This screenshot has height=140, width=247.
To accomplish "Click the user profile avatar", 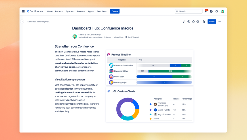I will pos(223,11).
